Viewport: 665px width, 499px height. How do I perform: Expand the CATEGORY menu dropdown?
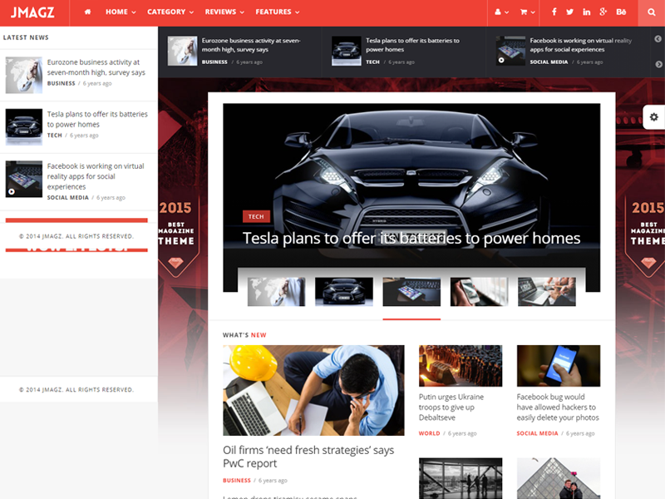[170, 12]
